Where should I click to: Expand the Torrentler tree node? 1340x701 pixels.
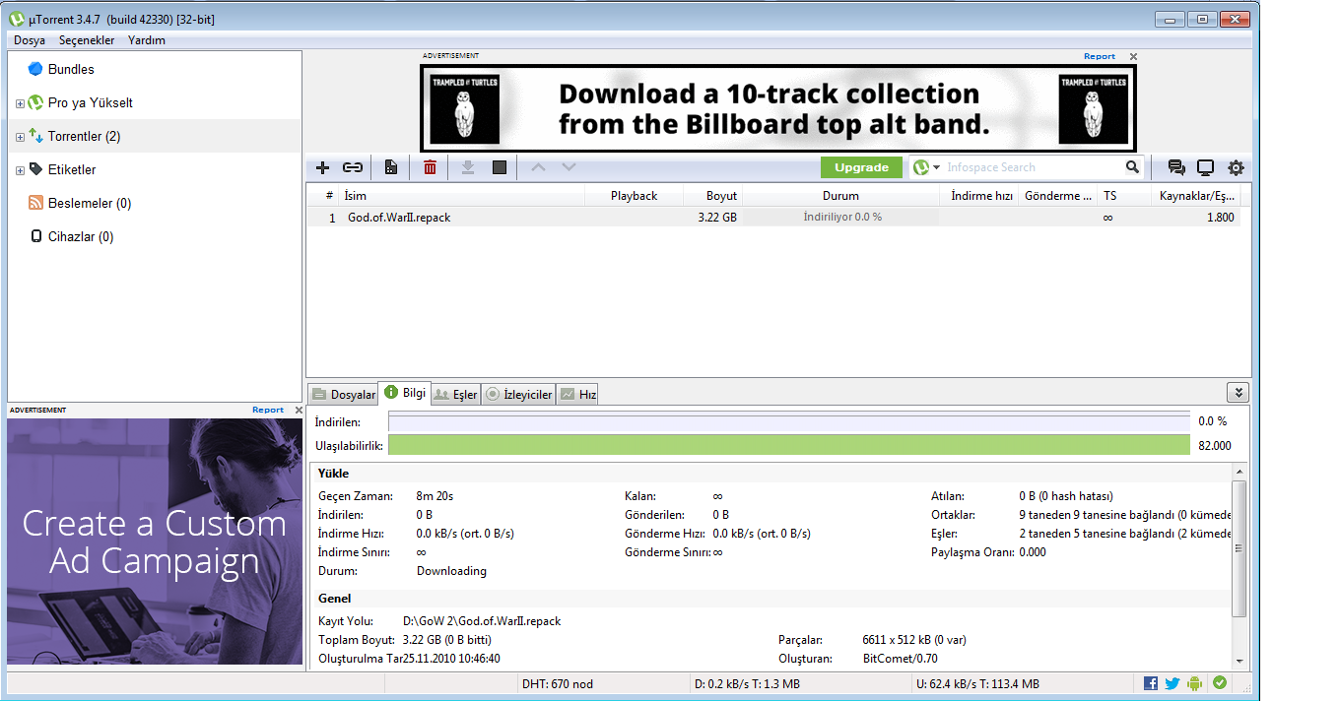(x=20, y=137)
